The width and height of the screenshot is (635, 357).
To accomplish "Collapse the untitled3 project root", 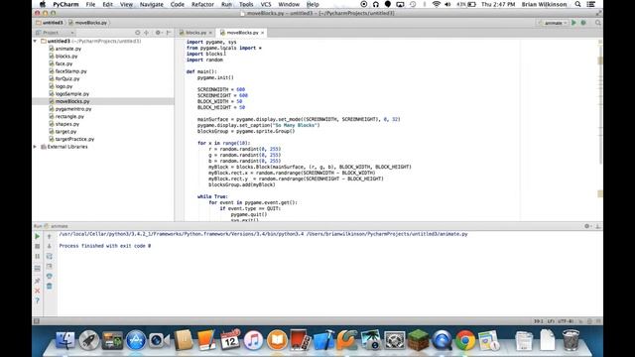I will point(36,42).
